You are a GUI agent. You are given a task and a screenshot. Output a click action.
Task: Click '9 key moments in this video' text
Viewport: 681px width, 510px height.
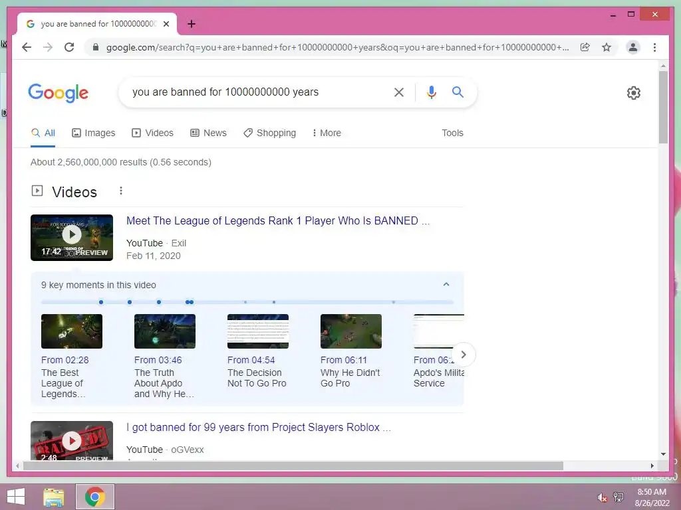98,285
